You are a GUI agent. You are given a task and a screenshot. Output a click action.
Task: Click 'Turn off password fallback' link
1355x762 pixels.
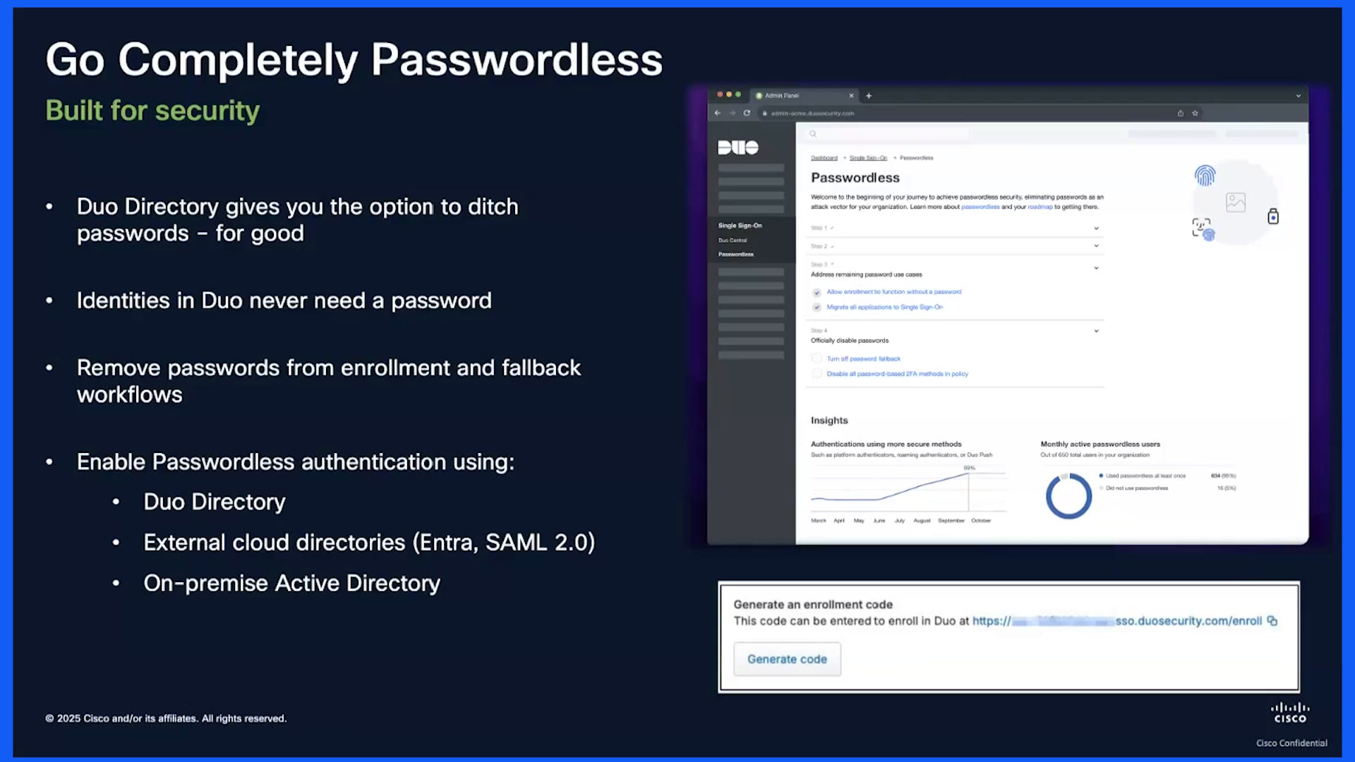(x=863, y=359)
